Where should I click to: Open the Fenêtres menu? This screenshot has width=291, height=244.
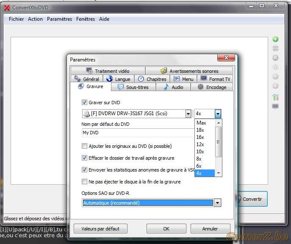coord(86,19)
